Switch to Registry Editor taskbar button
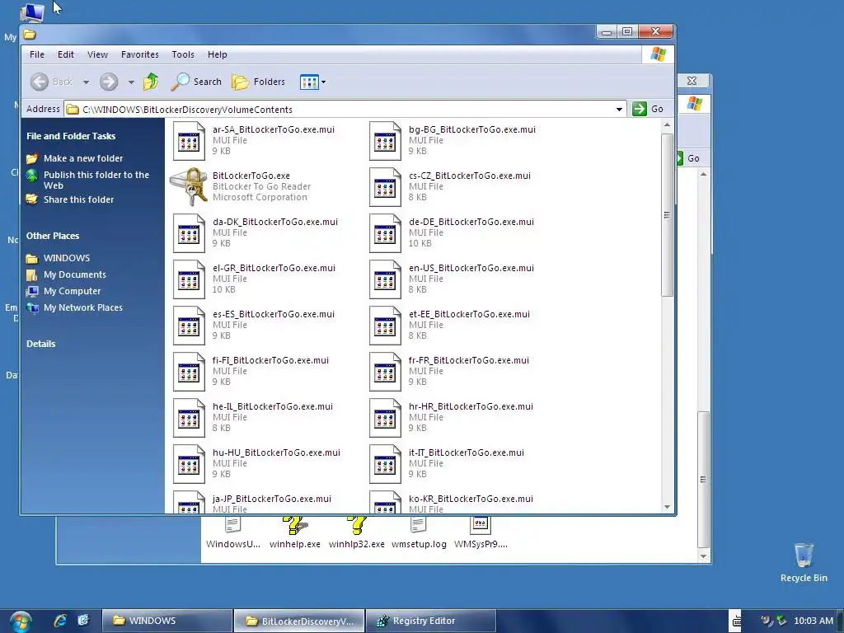The image size is (844, 633). (x=430, y=621)
